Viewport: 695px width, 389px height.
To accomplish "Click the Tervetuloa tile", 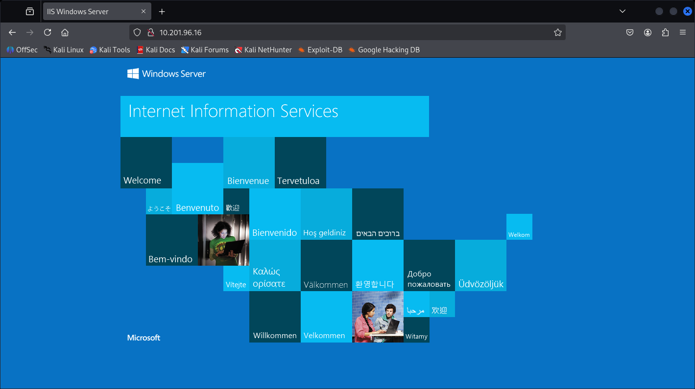I will click(x=300, y=162).
